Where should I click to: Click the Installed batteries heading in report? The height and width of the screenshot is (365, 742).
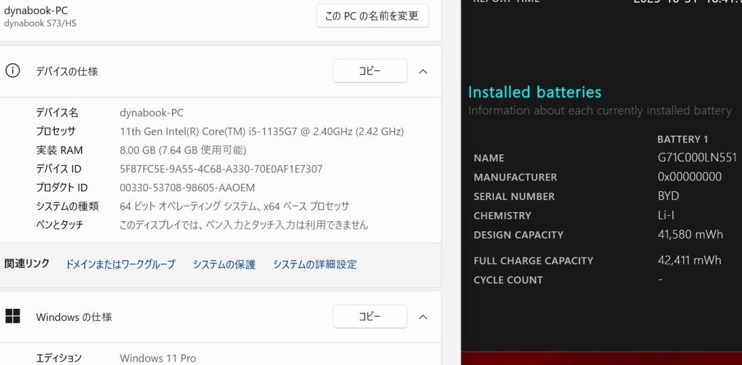535,92
